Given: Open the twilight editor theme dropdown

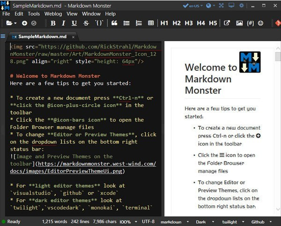Looking at the screenshot, I should point(229,222).
